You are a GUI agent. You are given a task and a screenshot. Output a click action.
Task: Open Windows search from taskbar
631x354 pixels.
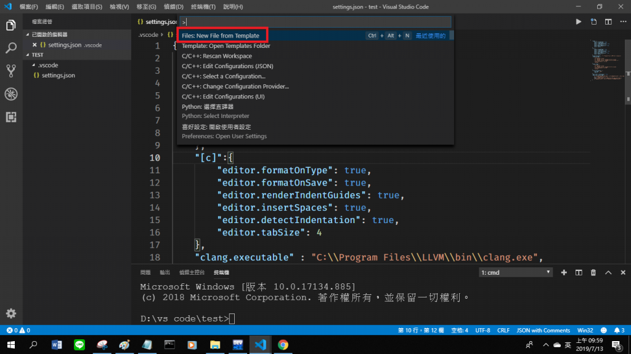pyautogui.click(x=33, y=345)
